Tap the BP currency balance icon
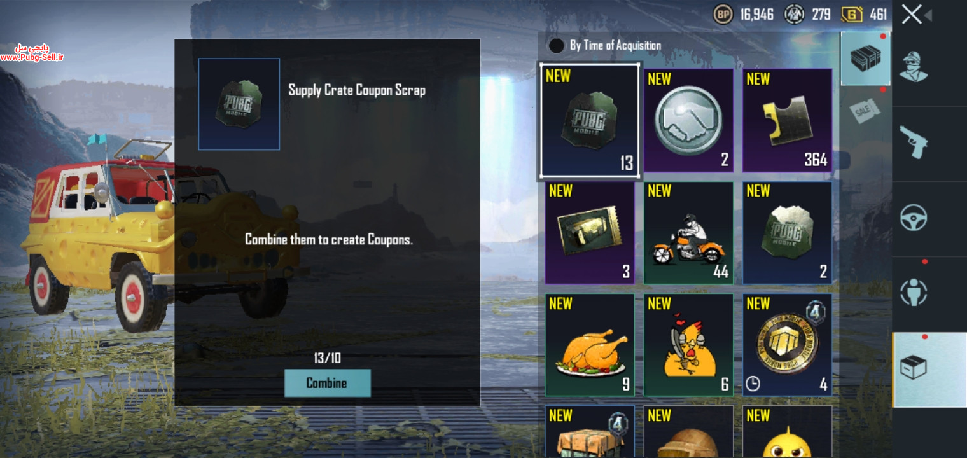The height and width of the screenshot is (458, 967). 723,14
